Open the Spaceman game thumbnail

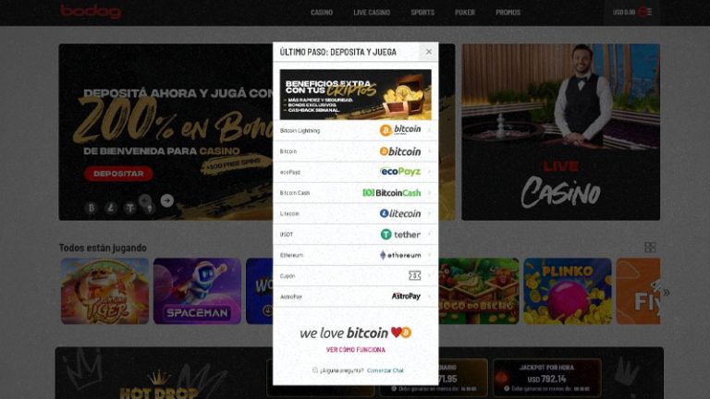(x=197, y=291)
